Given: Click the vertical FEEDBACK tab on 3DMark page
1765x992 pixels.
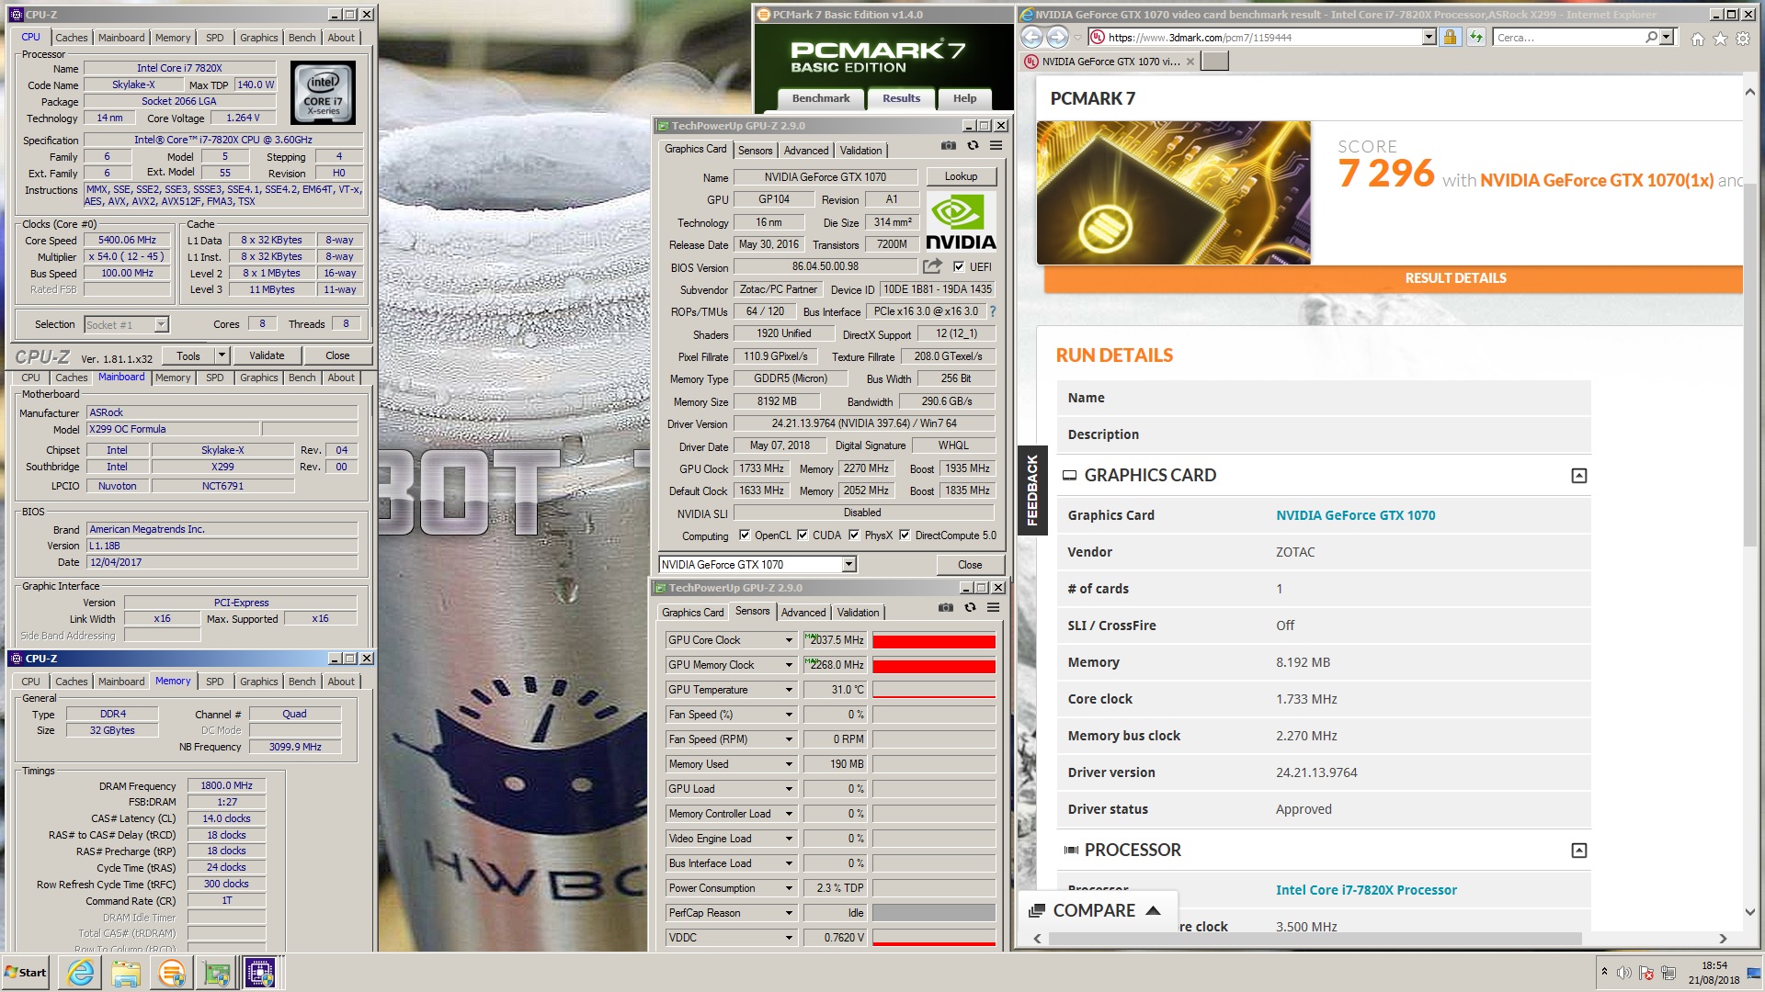Looking at the screenshot, I should [1031, 490].
